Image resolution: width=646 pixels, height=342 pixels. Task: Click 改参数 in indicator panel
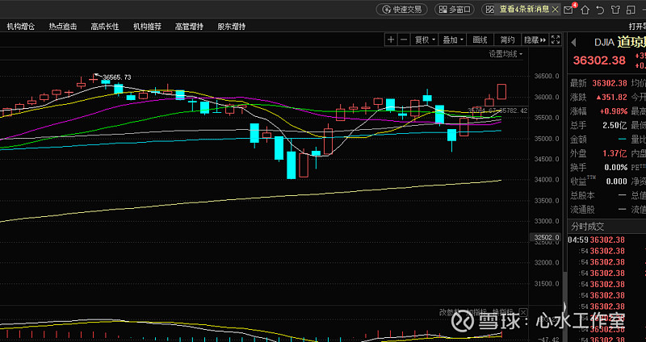pyautogui.click(x=450, y=312)
